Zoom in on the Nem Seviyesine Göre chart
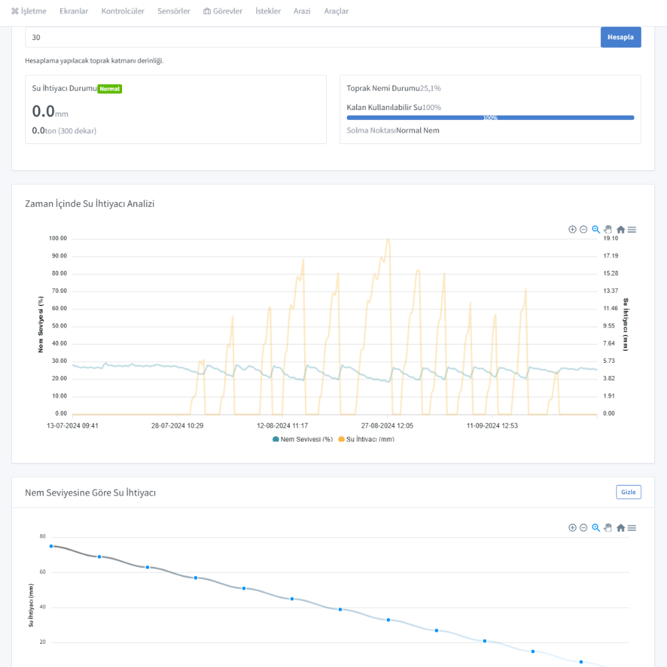 [x=572, y=528]
